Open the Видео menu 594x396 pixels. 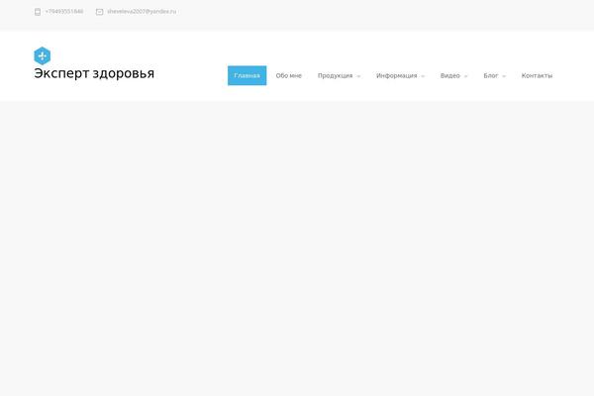(450, 76)
